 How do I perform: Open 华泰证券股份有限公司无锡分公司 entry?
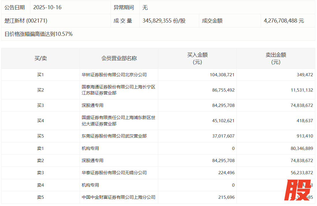[114, 173]
